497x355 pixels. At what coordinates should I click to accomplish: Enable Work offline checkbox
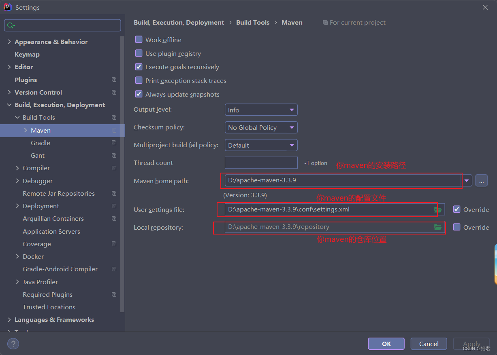[x=139, y=40]
